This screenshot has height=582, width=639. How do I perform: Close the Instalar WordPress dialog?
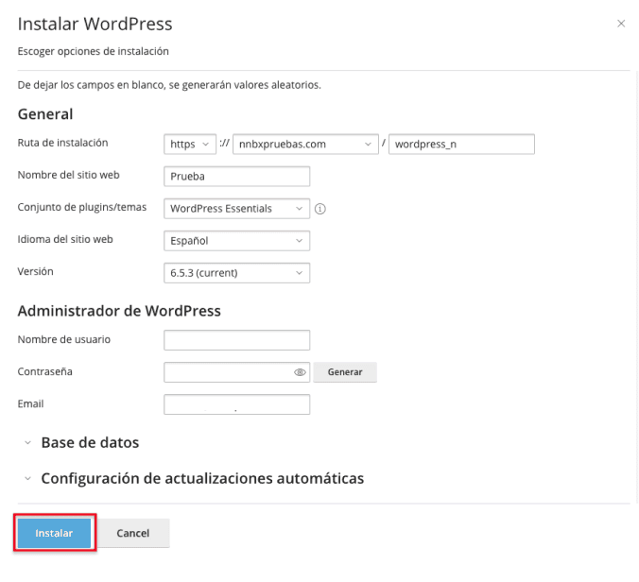[621, 24]
